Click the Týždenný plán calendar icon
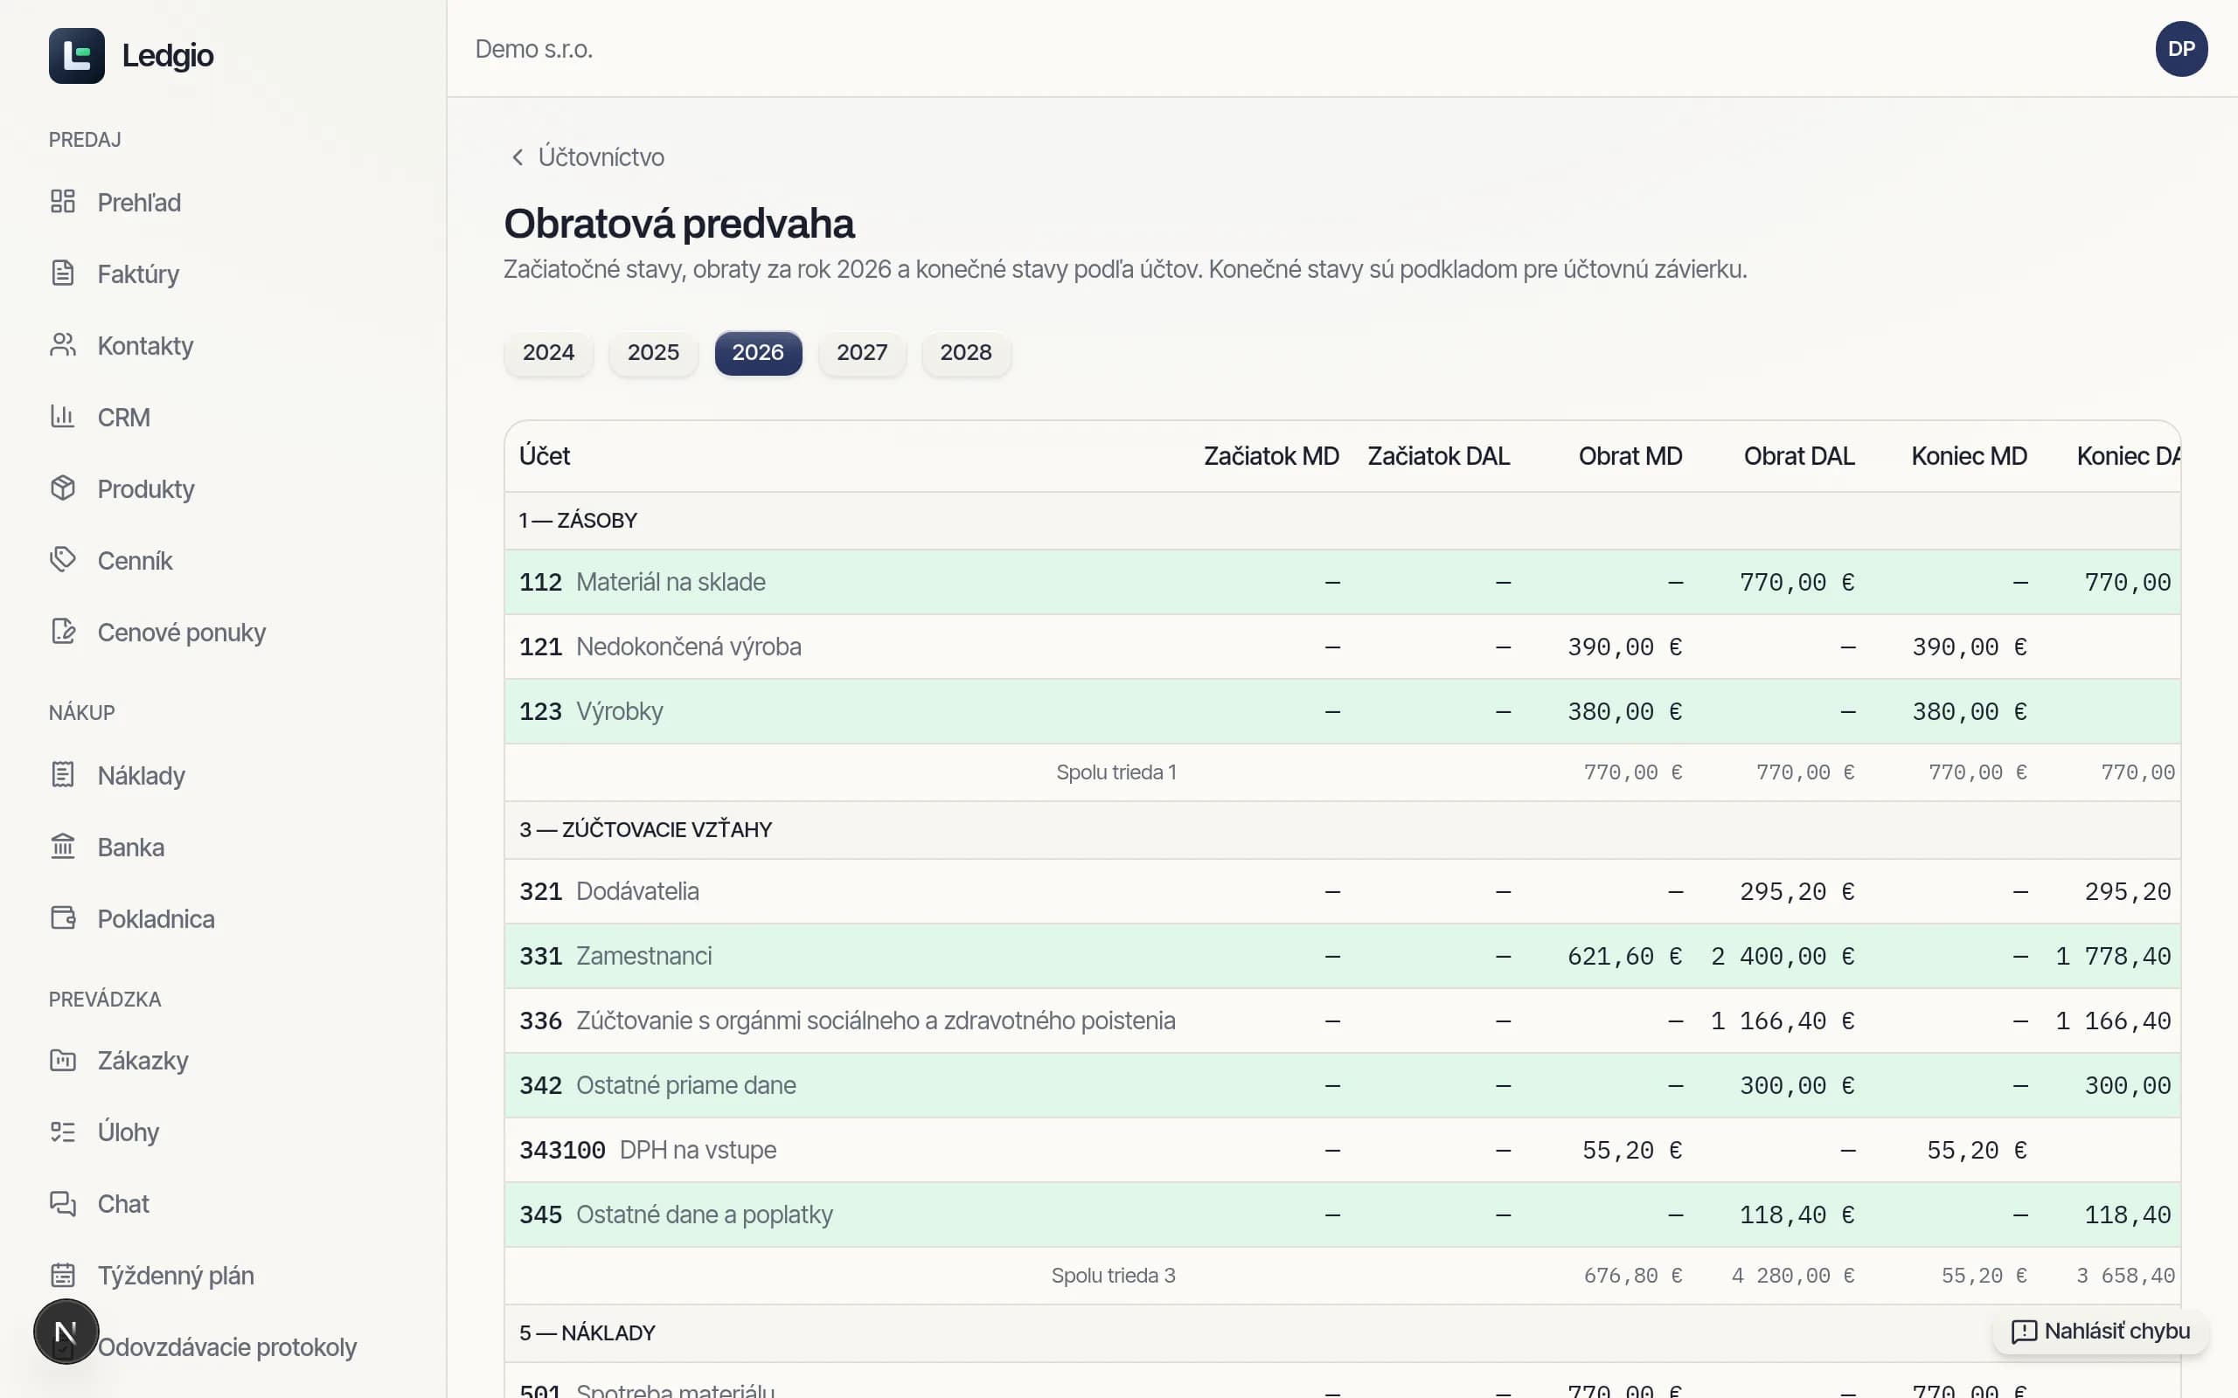The height and width of the screenshot is (1398, 2238). click(x=63, y=1275)
